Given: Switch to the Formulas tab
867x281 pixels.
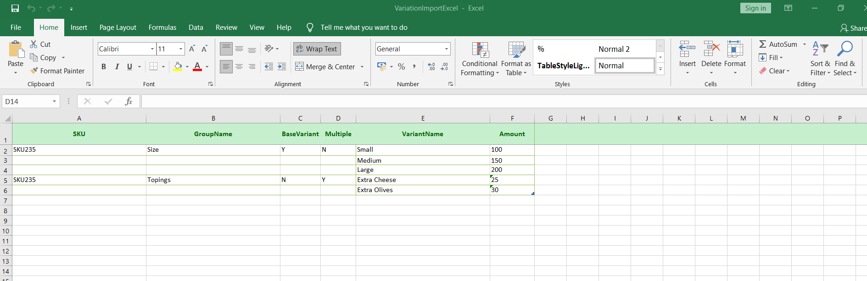Looking at the screenshot, I should pos(162,28).
